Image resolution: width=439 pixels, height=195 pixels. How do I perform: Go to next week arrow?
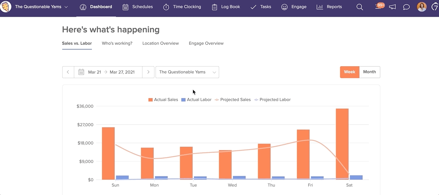click(x=148, y=72)
